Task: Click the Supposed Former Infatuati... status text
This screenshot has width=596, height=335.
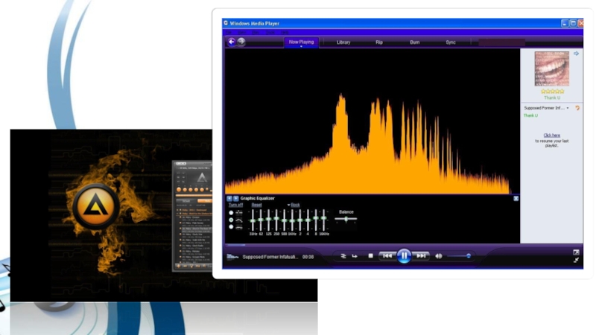Action: click(270, 257)
